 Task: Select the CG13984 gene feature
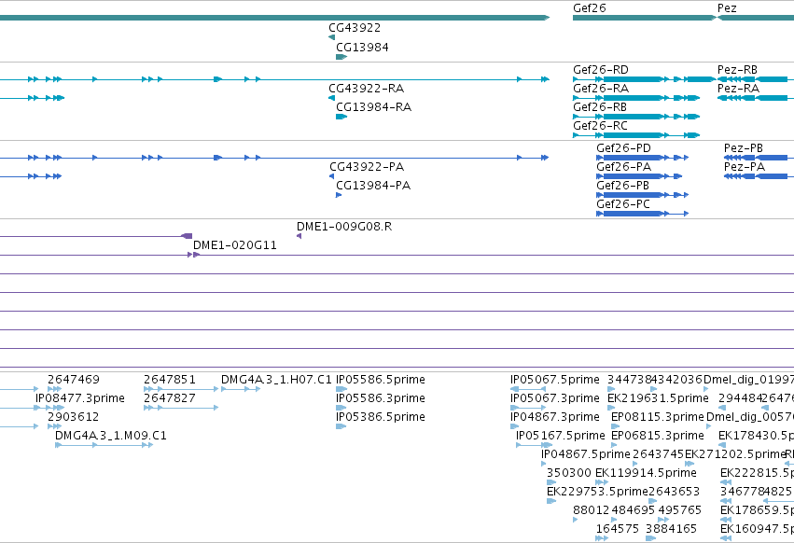341,57
